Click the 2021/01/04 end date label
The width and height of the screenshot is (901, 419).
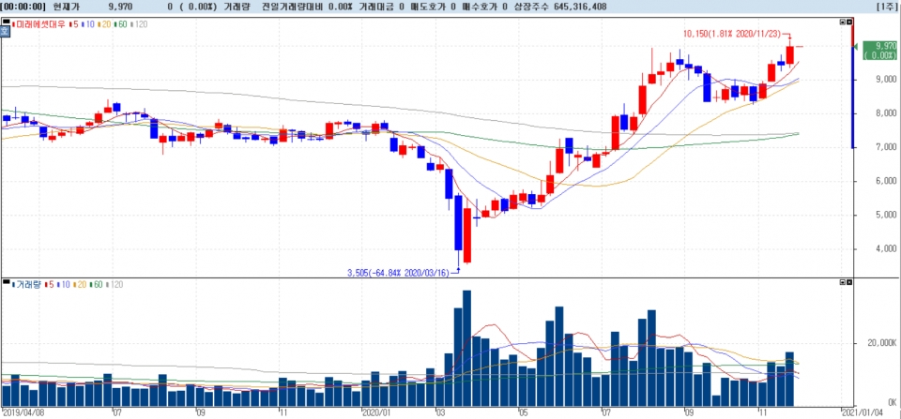(861, 412)
